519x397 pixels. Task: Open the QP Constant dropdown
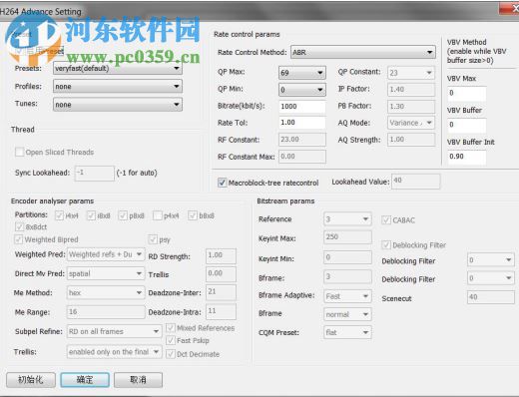411,73
